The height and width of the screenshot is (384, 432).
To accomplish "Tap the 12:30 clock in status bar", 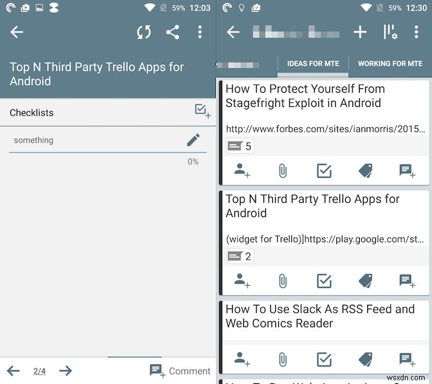I will point(417,8).
